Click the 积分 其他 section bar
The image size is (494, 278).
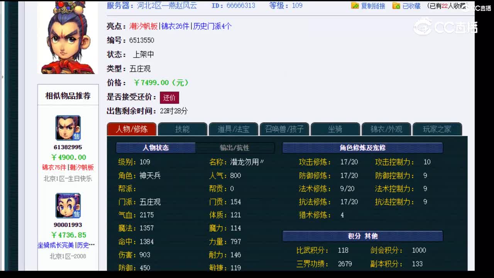[362, 236]
